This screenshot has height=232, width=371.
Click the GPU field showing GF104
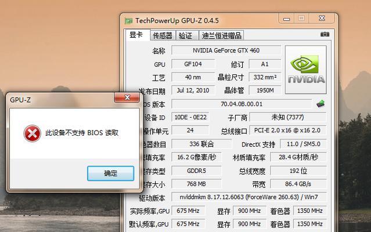(193, 64)
